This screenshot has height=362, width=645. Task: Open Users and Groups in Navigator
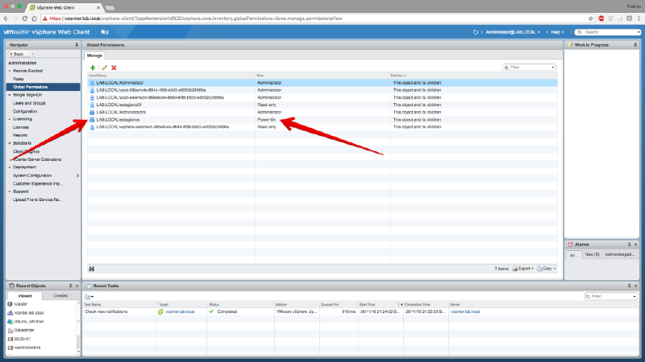coord(29,103)
